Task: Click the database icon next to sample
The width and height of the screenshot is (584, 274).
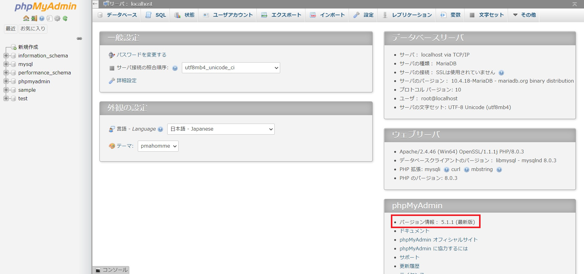Action: click(13, 90)
